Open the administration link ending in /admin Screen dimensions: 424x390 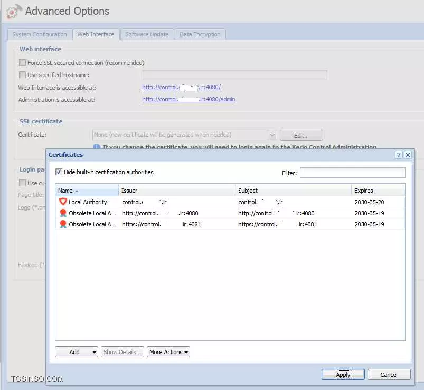click(189, 99)
